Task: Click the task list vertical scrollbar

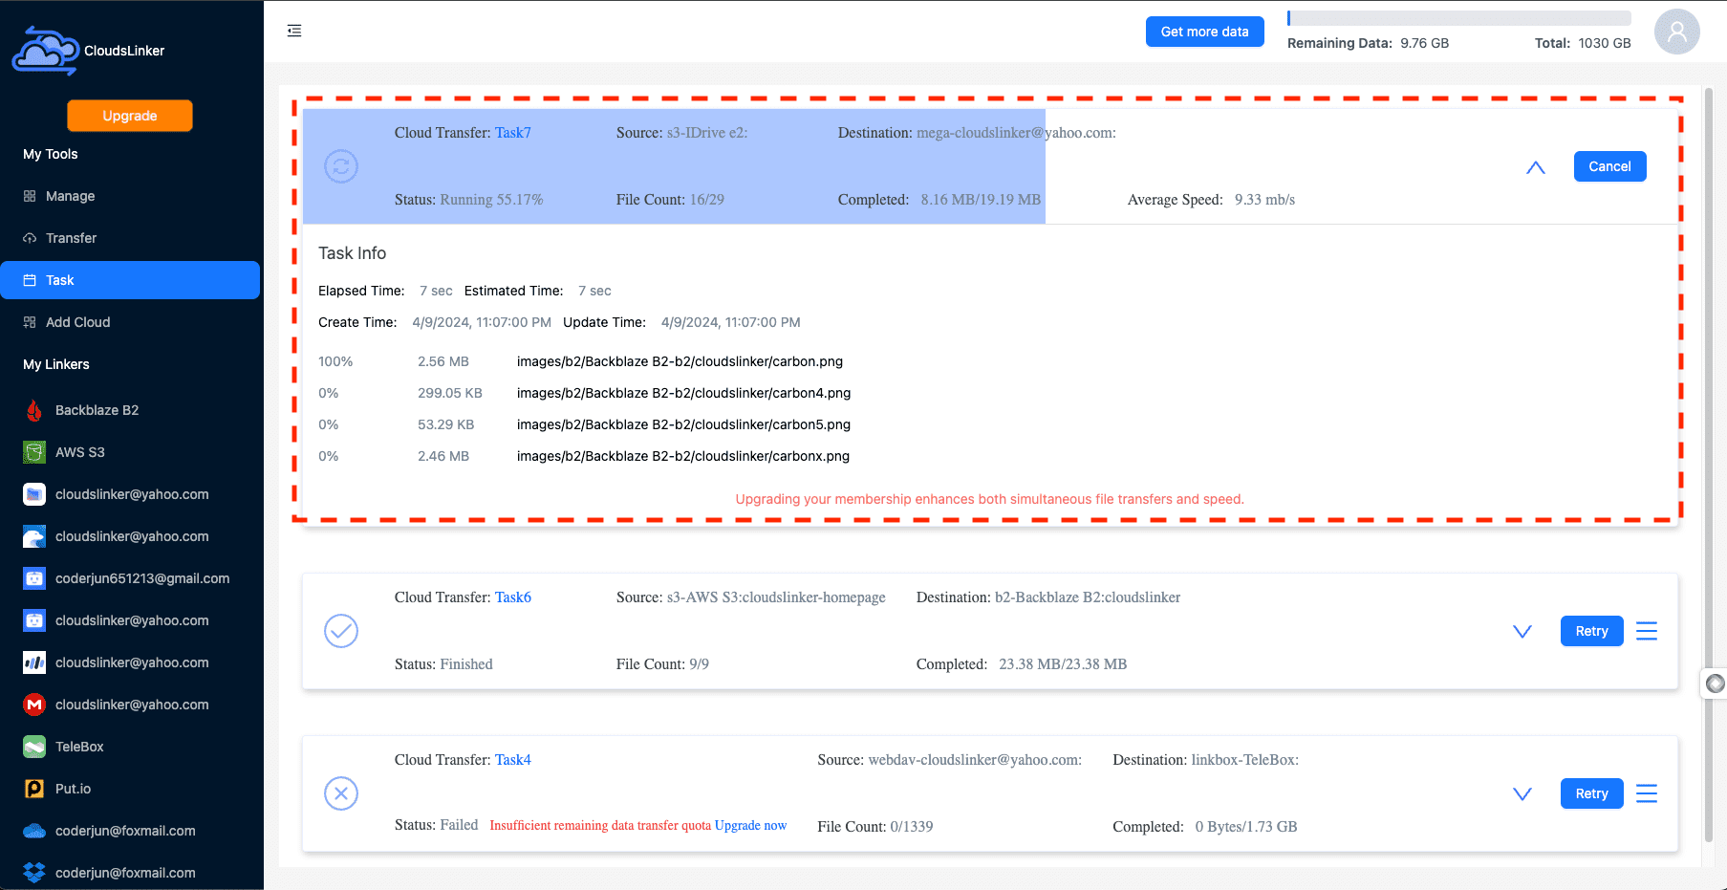Action: [x=1709, y=465]
